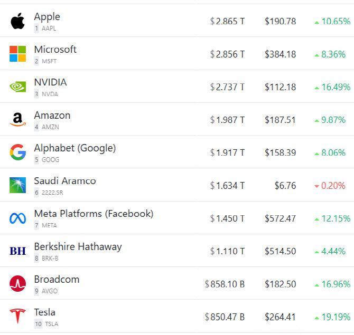Image resolution: width=354 pixels, height=335 pixels.
Task: Click Amazon's $187.51 price
Action: pyautogui.click(x=280, y=120)
